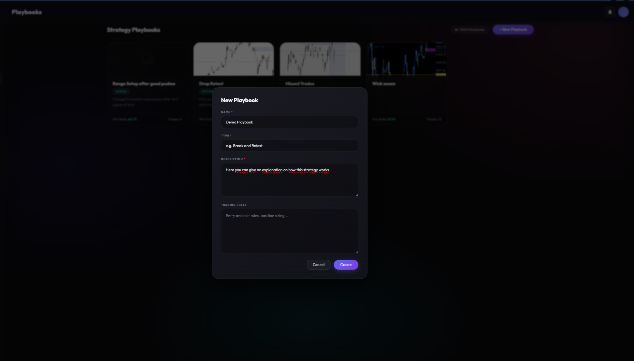Select the Drop Retest card title

[211, 84]
